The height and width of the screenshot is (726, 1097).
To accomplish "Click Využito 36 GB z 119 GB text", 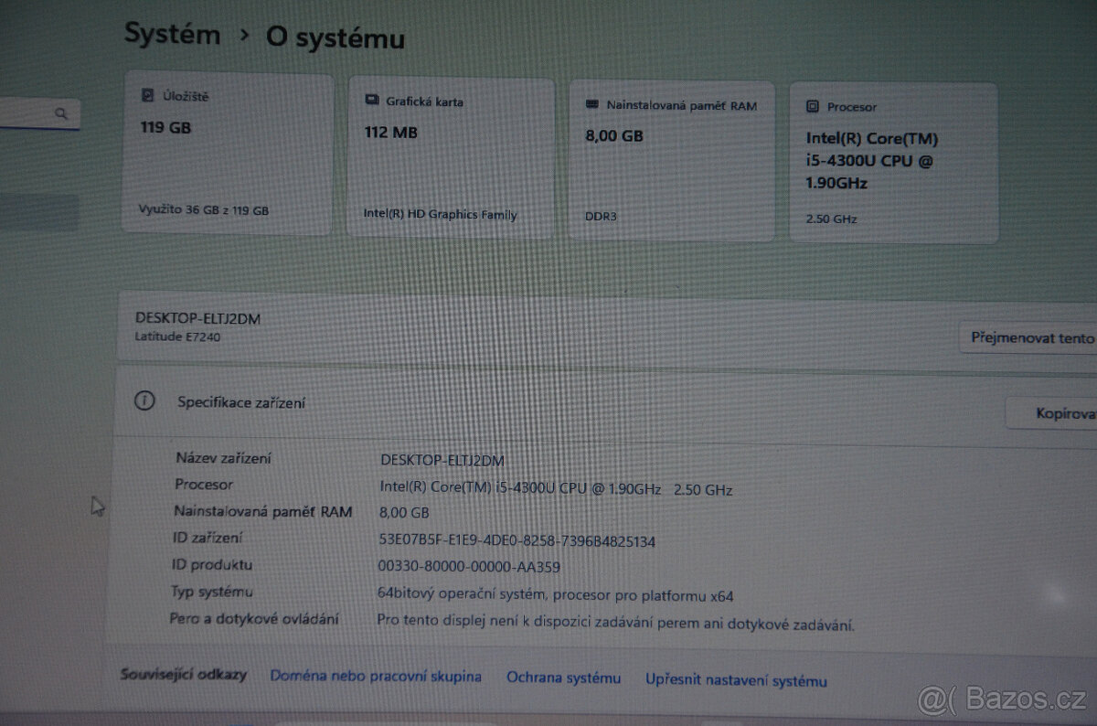I will tap(204, 210).
